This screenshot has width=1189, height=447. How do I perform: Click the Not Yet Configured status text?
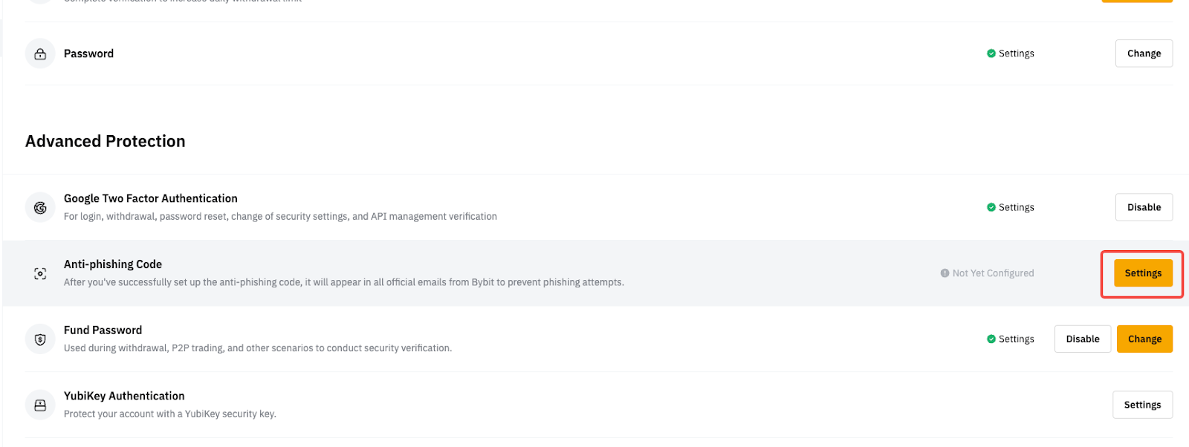pos(993,273)
